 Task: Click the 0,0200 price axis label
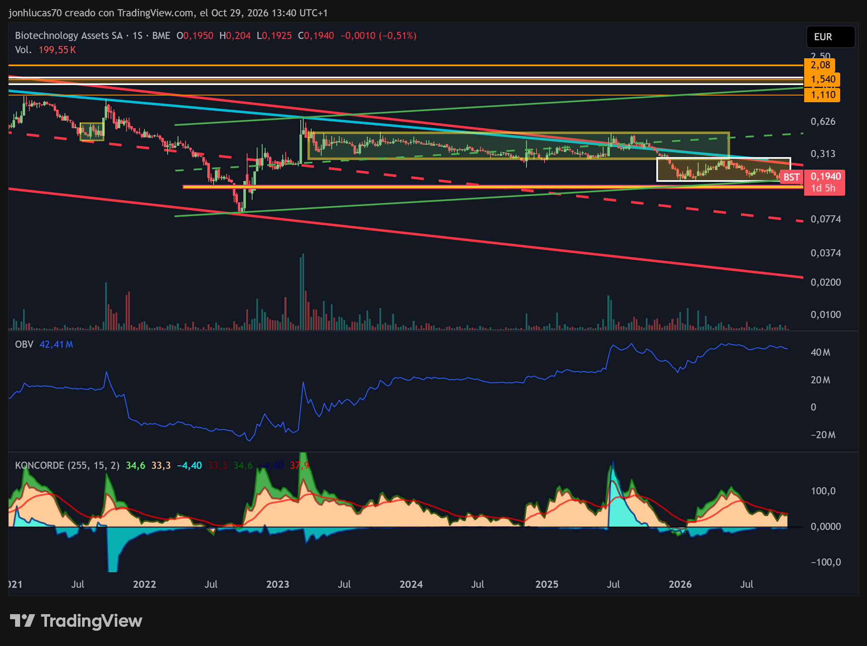coord(826,282)
